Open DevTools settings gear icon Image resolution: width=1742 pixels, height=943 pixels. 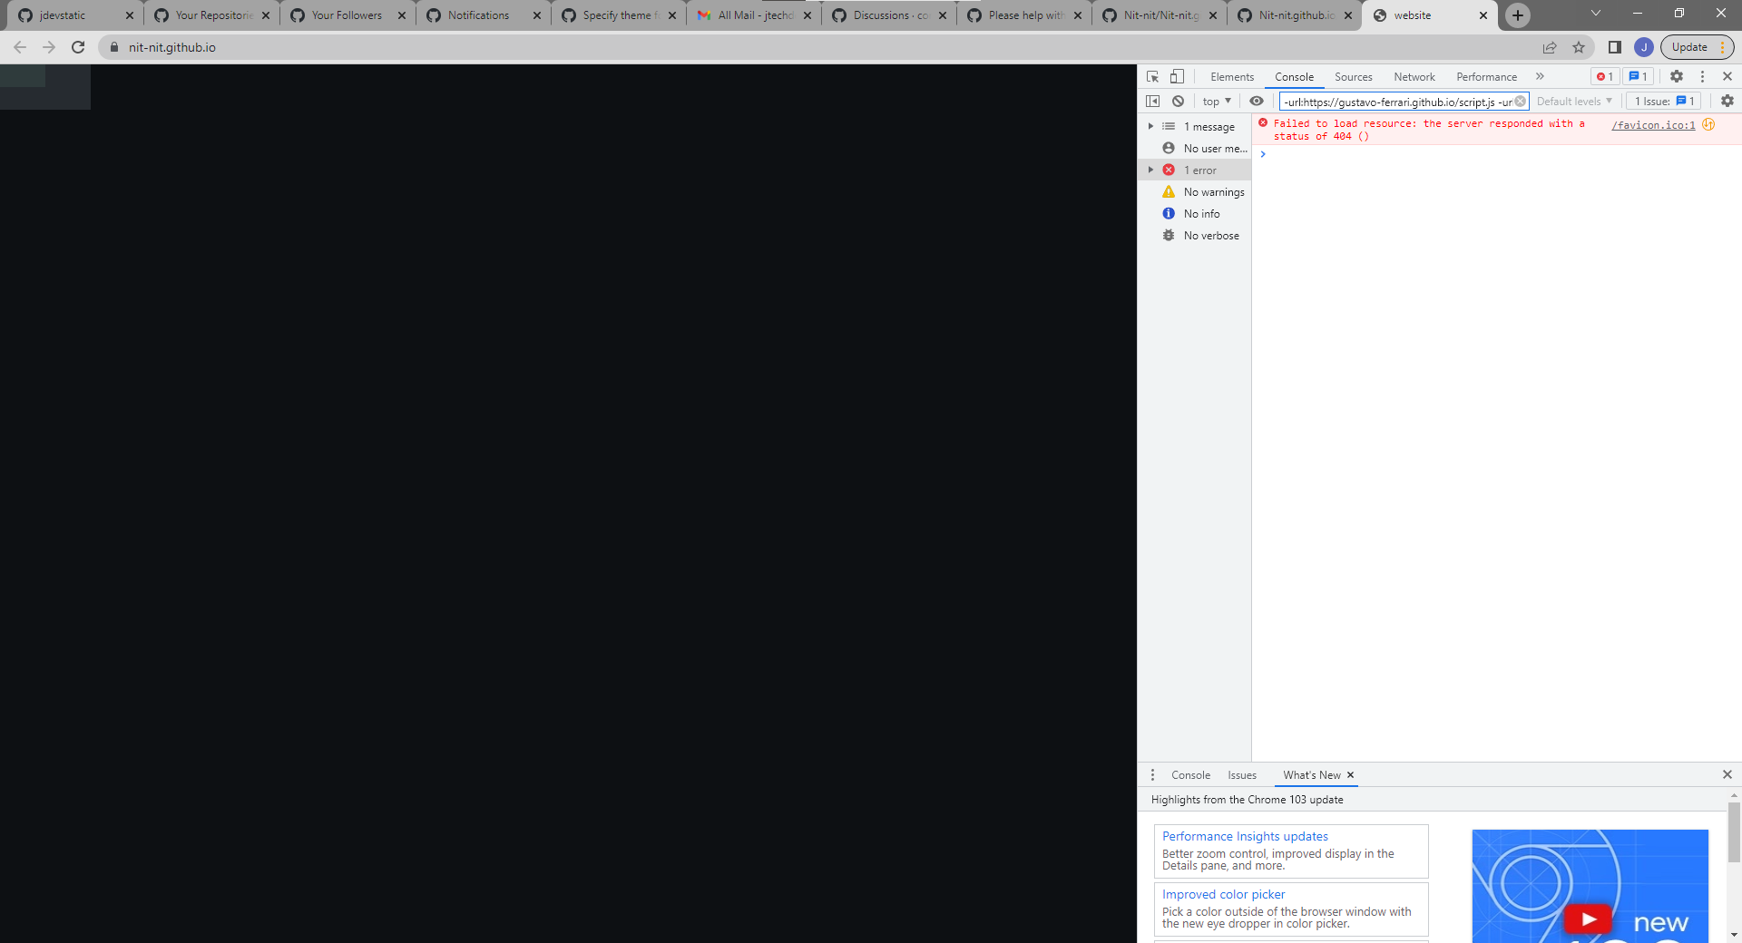click(x=1677, y=77)
